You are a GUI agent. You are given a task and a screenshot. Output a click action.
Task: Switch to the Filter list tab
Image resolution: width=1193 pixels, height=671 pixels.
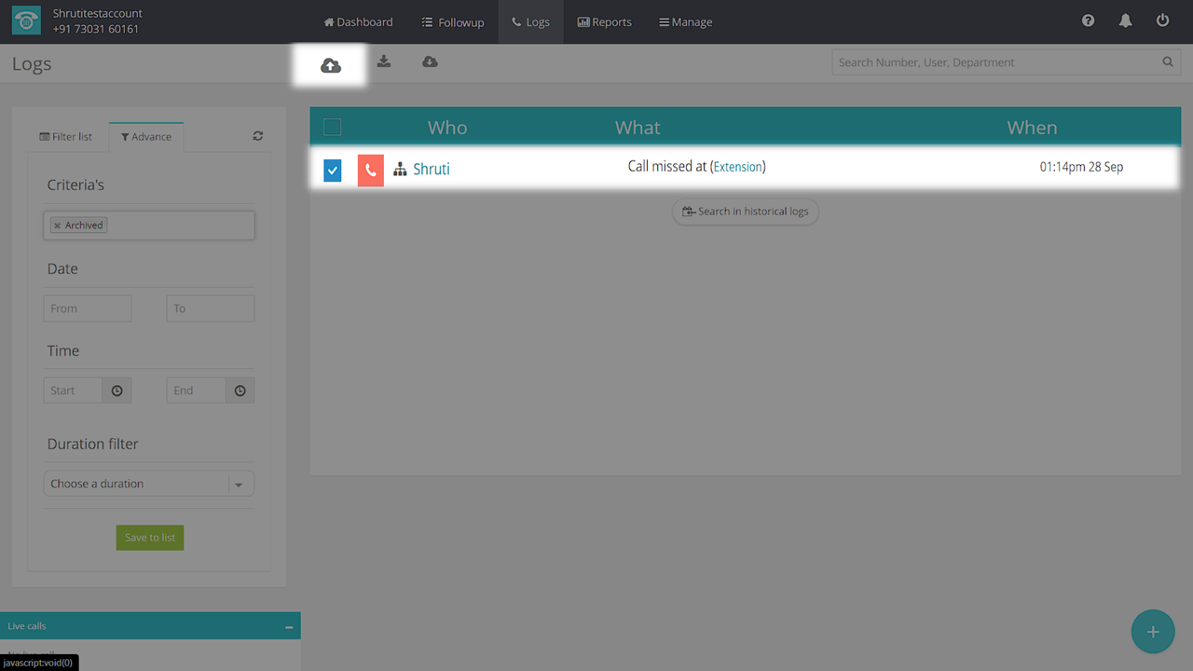[x=66, y=137]
